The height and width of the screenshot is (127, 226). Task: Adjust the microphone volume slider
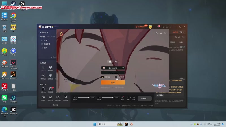pos(84,98)
